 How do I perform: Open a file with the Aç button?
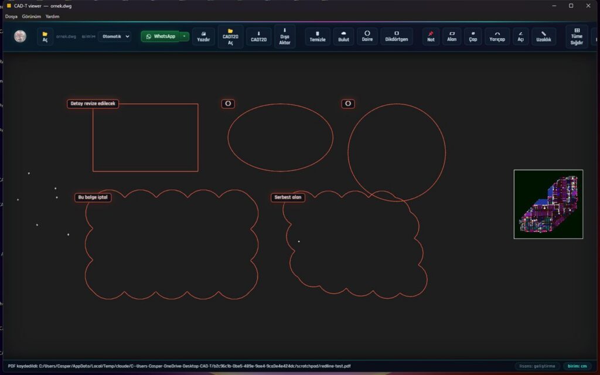pyautogui.click(x=45, y=37)
